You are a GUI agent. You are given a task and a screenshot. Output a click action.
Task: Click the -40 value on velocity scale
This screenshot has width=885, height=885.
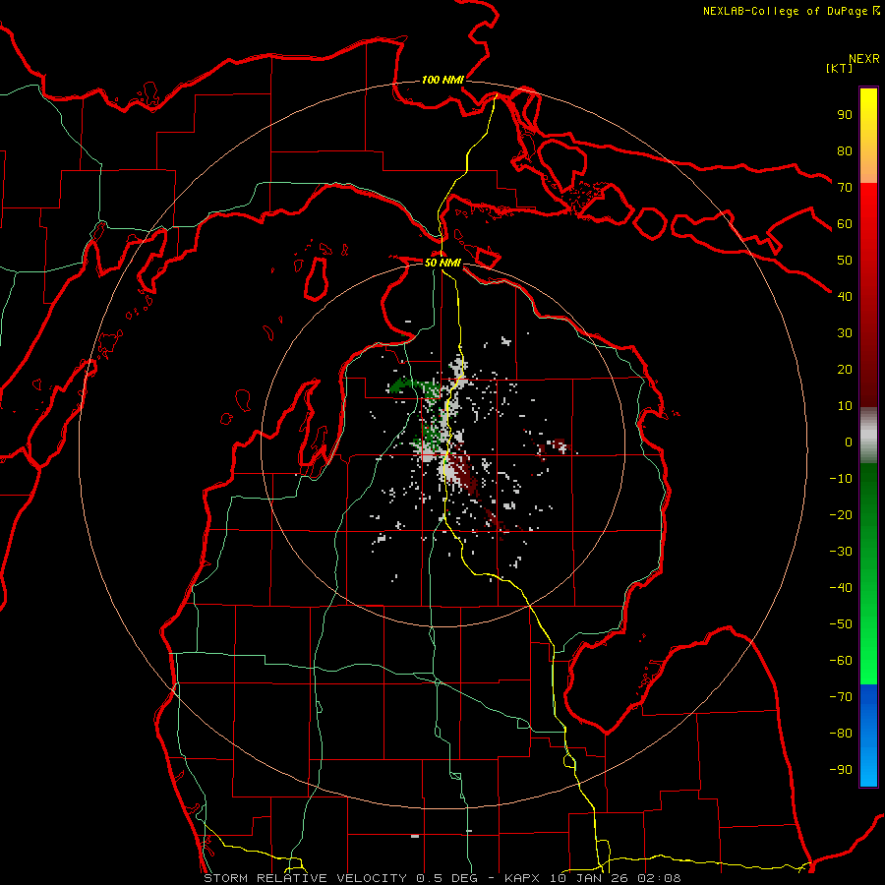841,588
